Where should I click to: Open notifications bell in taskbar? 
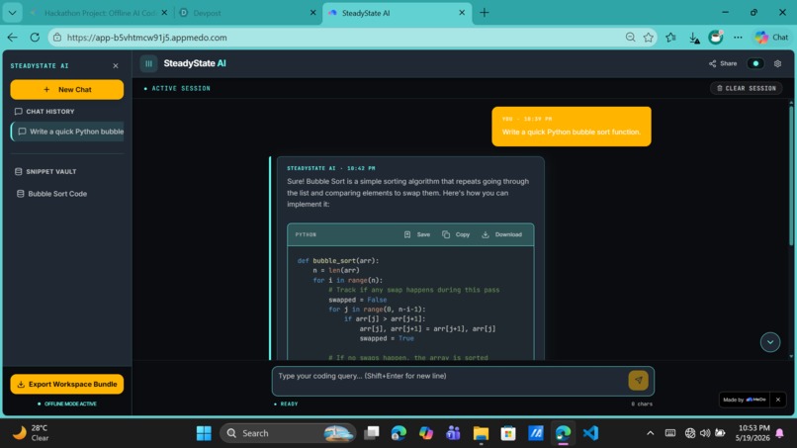click(780, 433)
